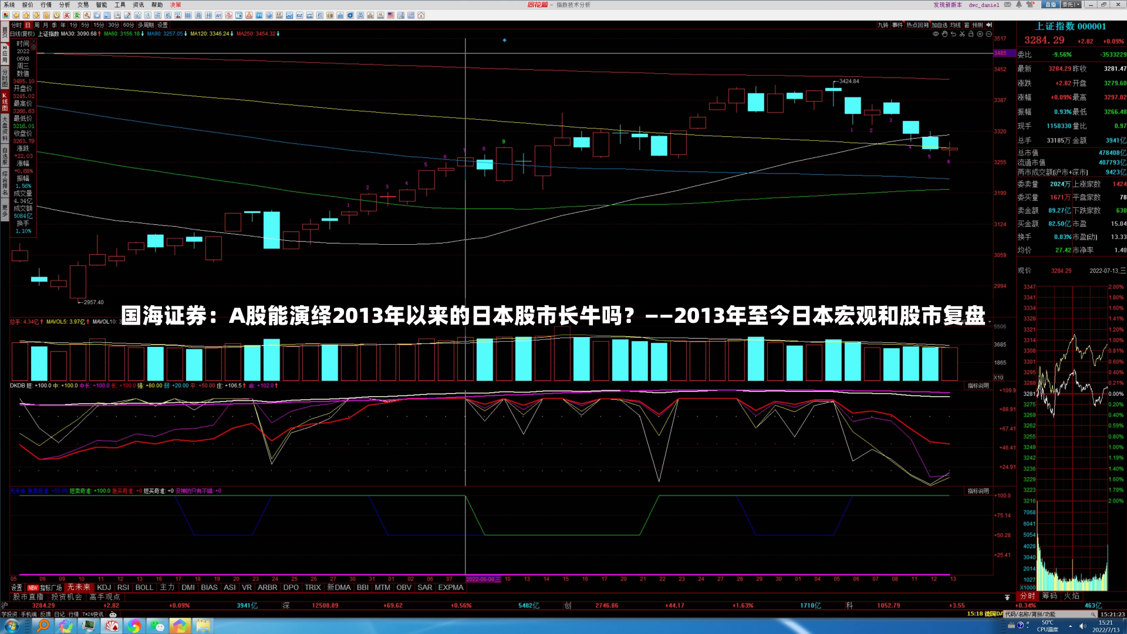Open the notification bell icon

coord(1019,5)
